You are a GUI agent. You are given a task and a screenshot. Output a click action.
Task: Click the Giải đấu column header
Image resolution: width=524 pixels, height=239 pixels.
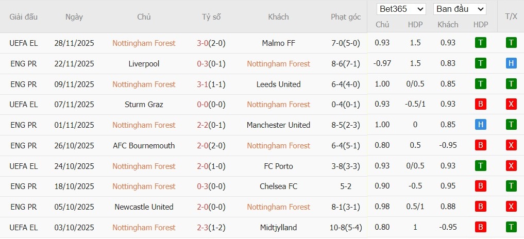coord(24,17)
